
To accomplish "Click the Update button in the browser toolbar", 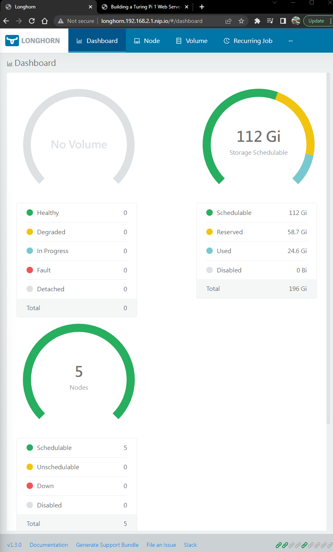I will point(316,21).
